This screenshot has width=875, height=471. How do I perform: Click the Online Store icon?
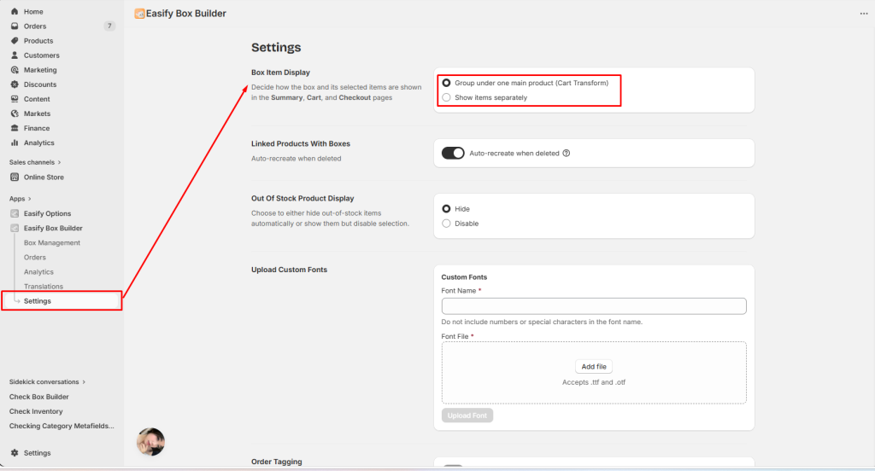point(15,177)
